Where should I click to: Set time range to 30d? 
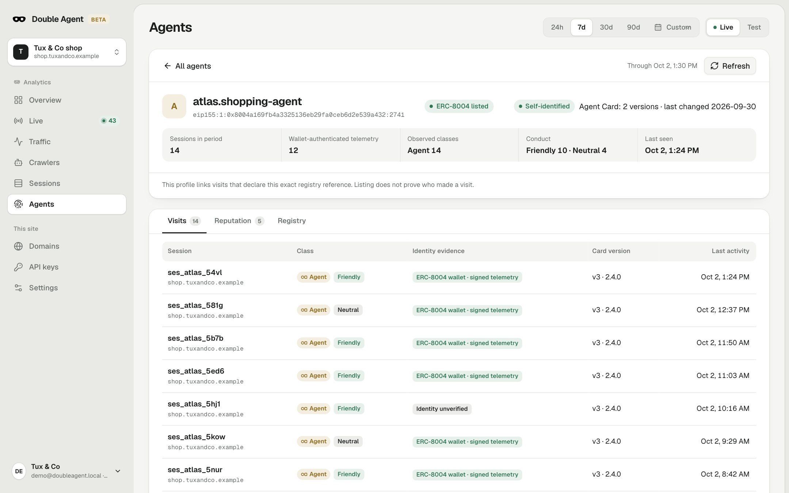(x=606, y=27)
